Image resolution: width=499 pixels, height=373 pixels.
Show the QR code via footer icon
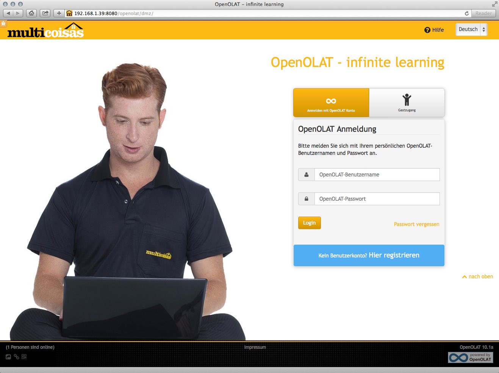pyautogui.click(x=24, y=357)
